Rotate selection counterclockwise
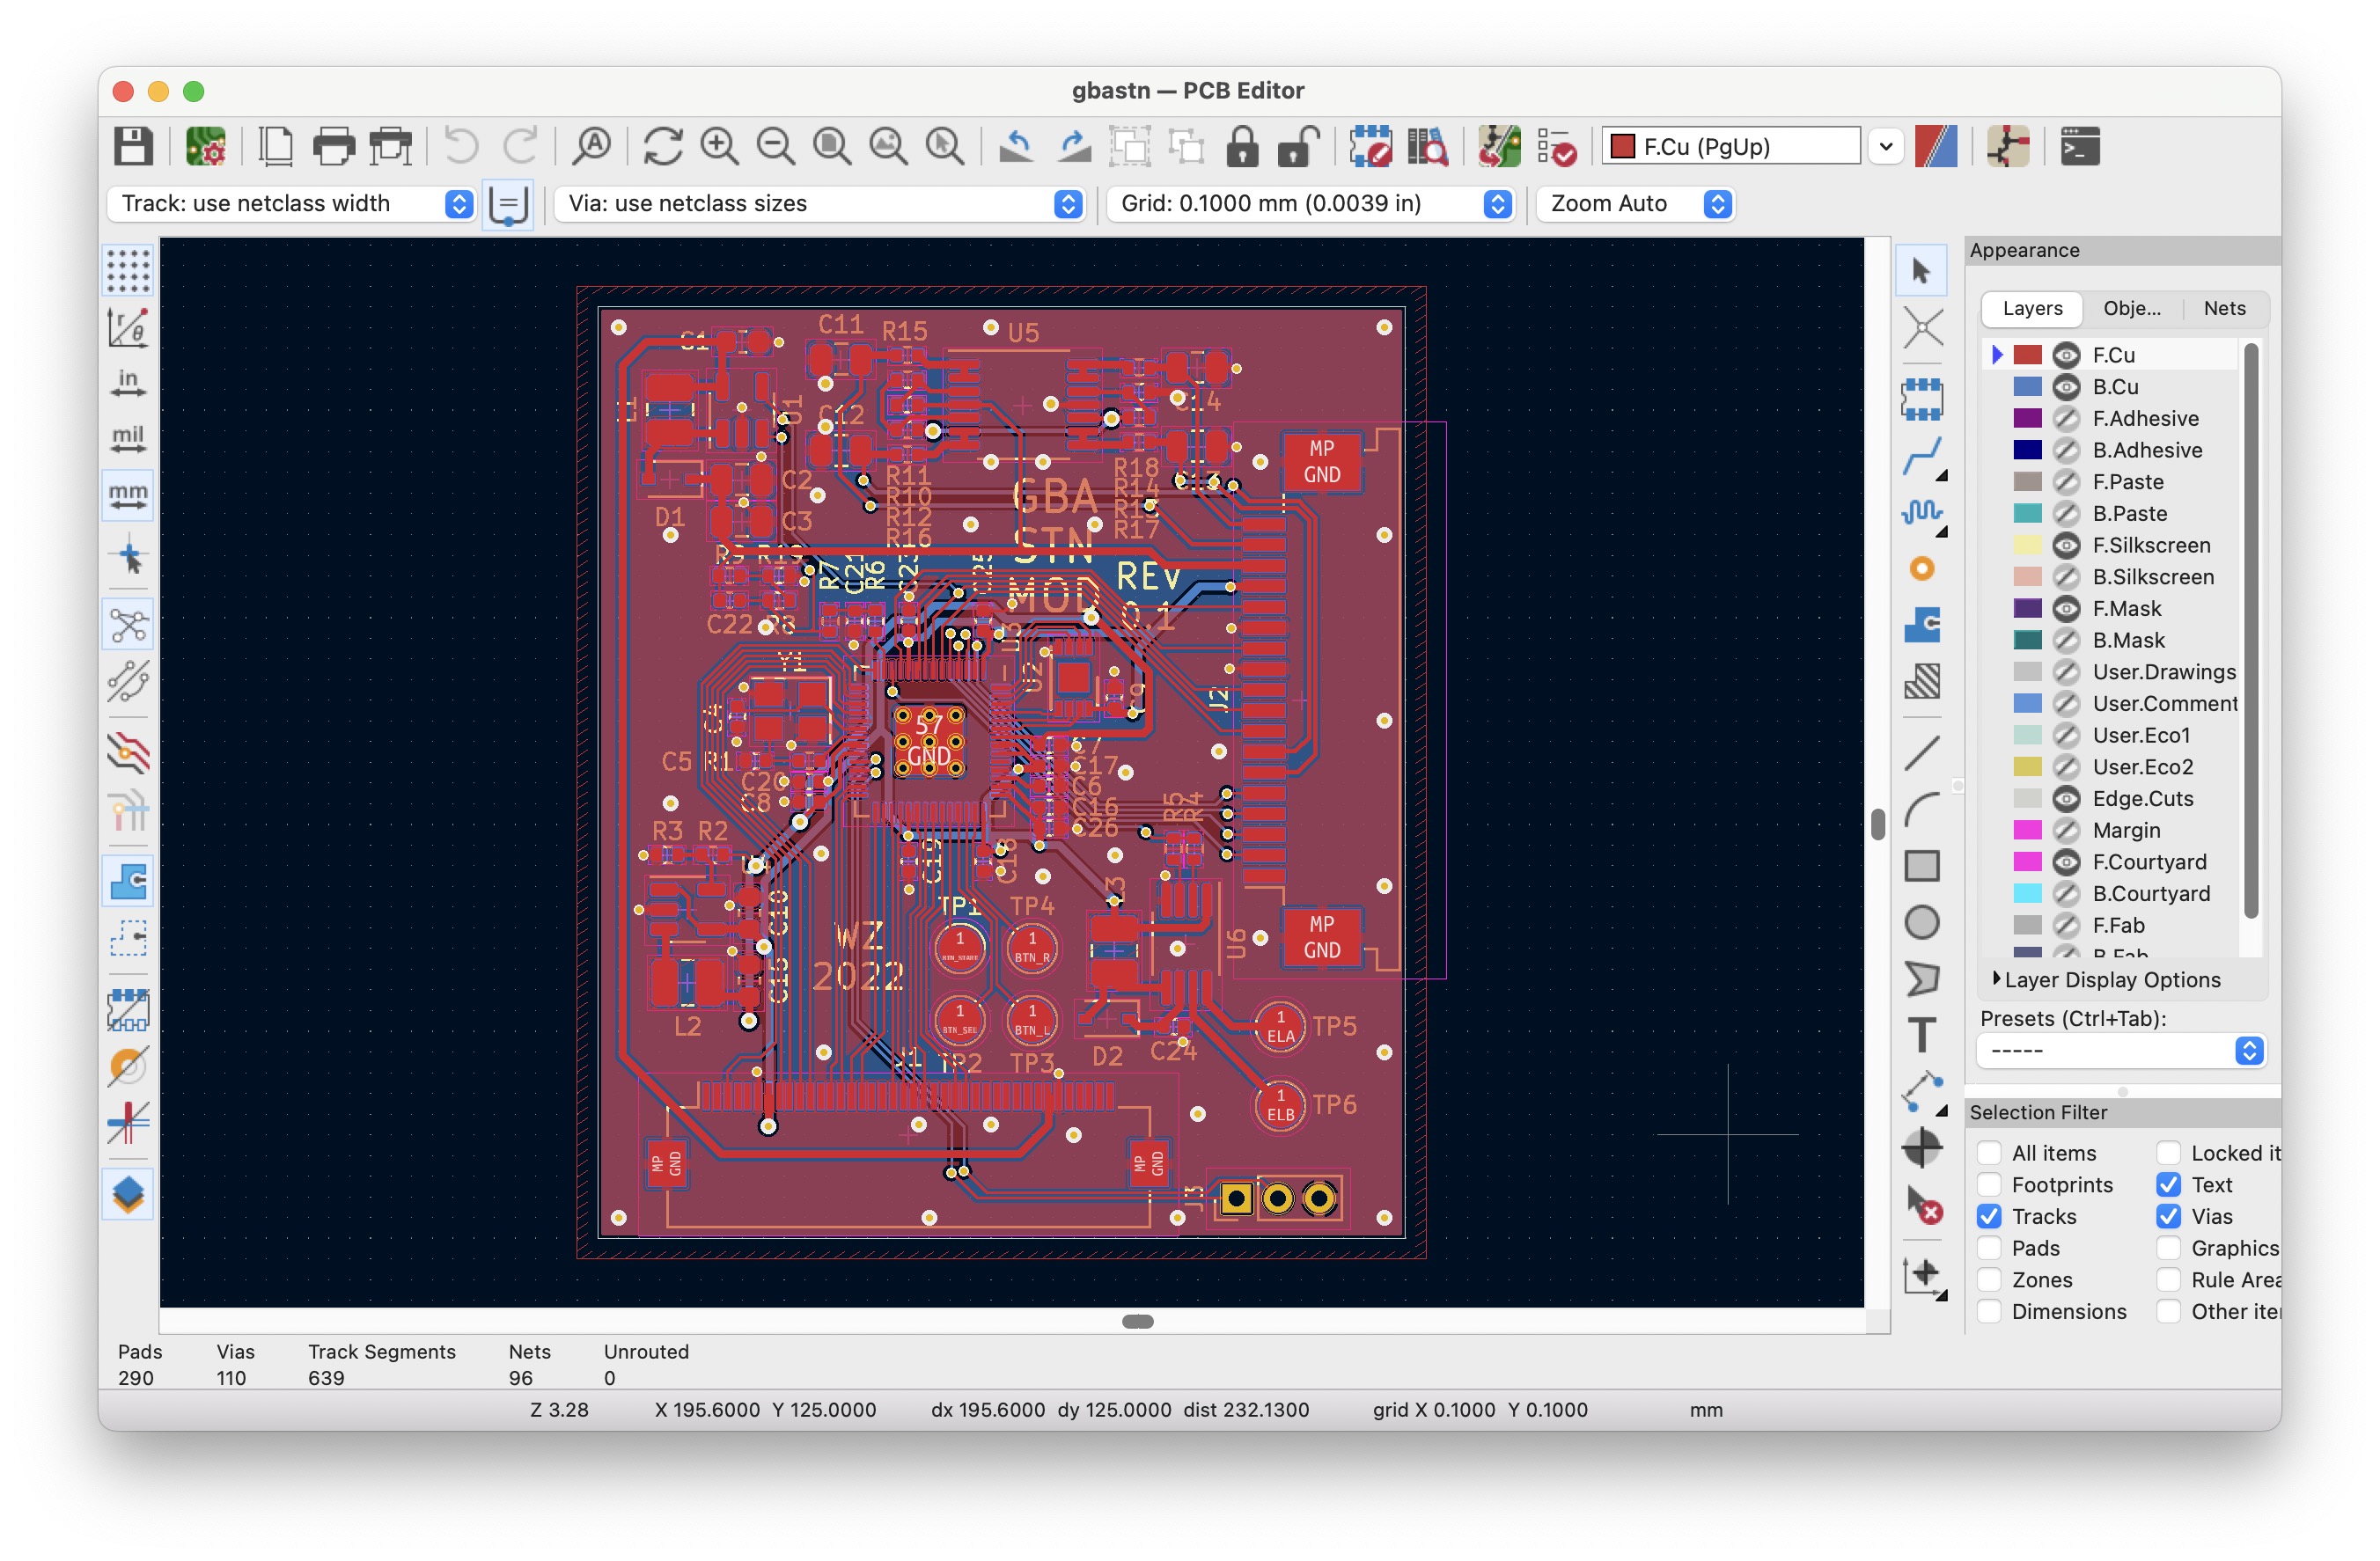The width and height of the screenshot is (2380, 1561). [x=1016, y=147]
